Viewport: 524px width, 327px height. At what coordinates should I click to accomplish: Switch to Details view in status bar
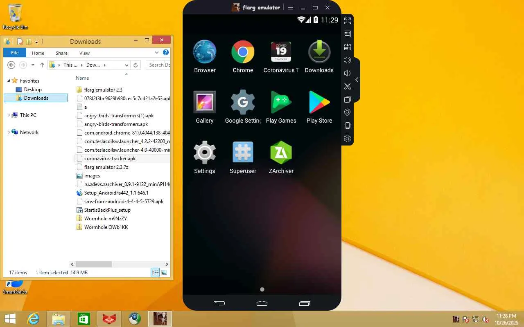155,273
